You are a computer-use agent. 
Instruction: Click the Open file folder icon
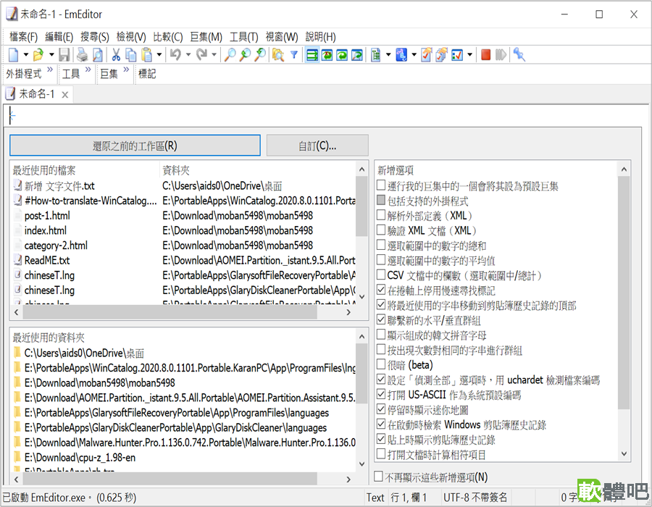point(38,55)
